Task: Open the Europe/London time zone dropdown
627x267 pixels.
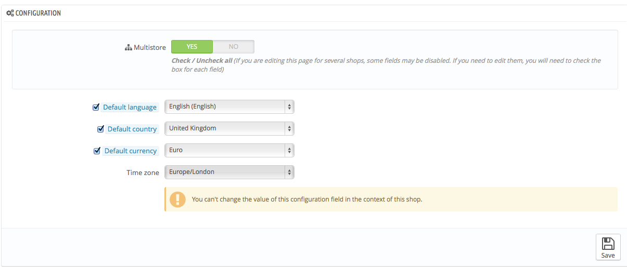Action: 229,172
